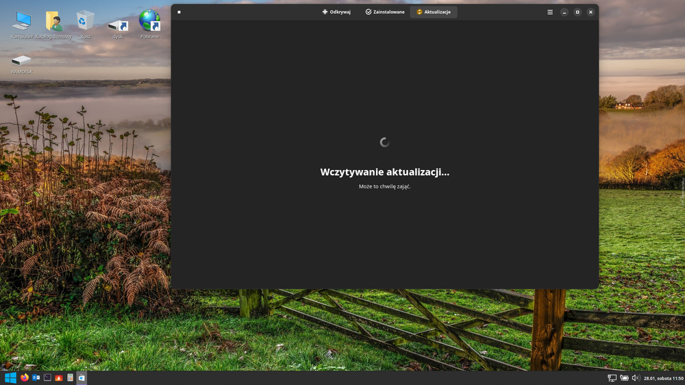The height and width of the screenshot is (385, 685).
Task: Switch to the Odkrywaj tab
Action: (336, 12)
